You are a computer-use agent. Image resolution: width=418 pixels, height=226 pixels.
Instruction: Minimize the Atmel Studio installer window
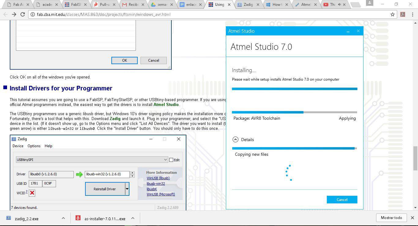[x=348, y=31]
